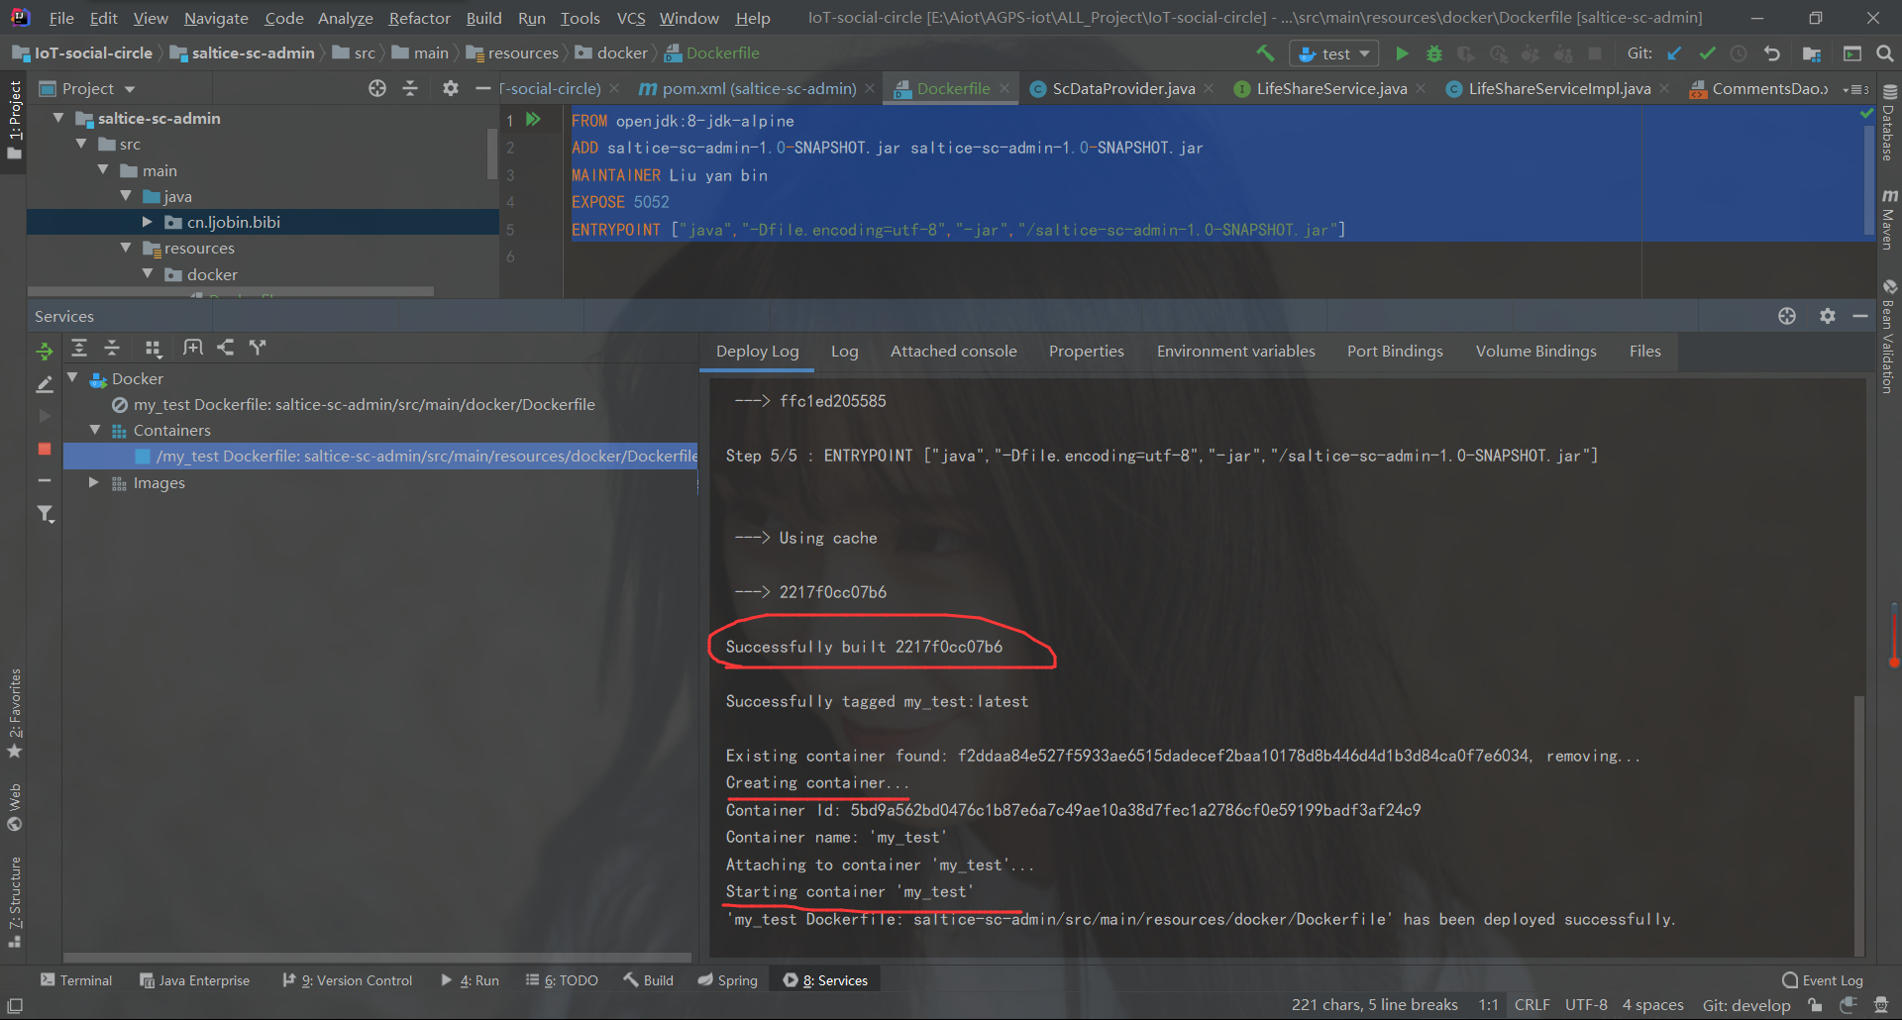Expand the cn.ljobin.bibi package
The width and height of the screenshot is (1902, 1020).
[x=147, y=222]
